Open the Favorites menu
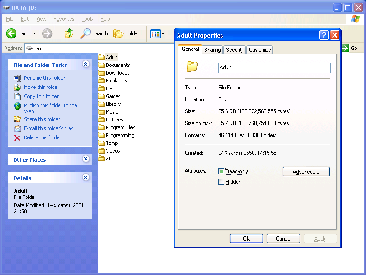366x275 pixels. point(64,19)
